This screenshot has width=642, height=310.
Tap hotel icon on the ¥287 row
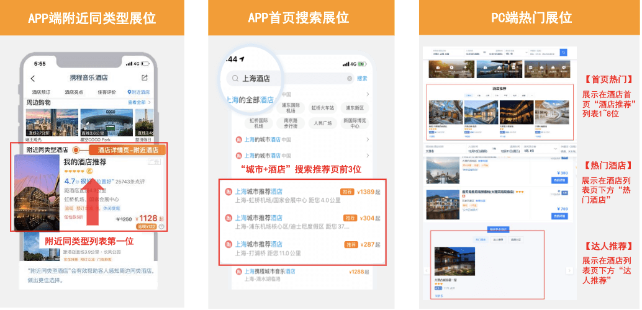pyautogui.click(x=228, y=244)
